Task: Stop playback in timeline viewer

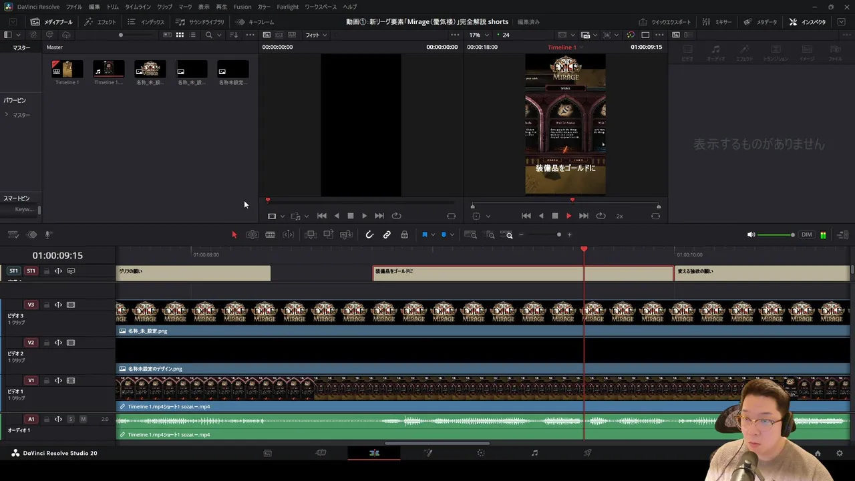Action: click(554, 216)
